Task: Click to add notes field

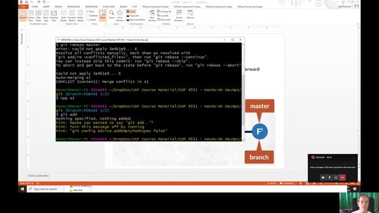Action: click(38, 176)
